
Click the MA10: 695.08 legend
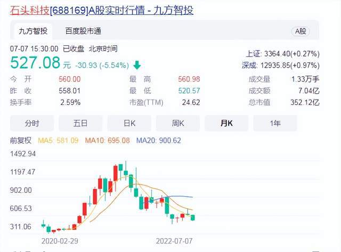107,141
